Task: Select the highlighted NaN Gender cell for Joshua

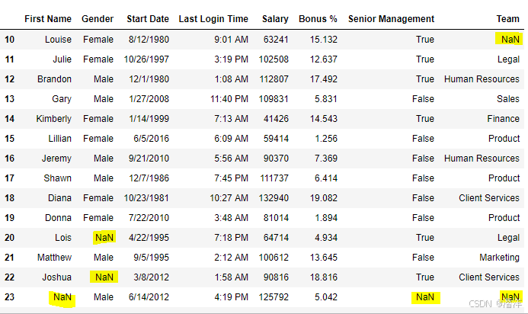Action: [104, 277]
